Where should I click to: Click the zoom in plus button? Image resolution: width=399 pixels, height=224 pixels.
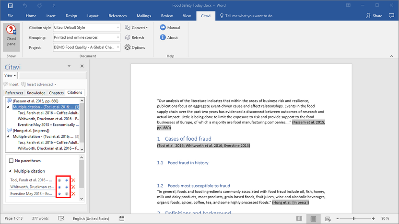tap(373, 218)
